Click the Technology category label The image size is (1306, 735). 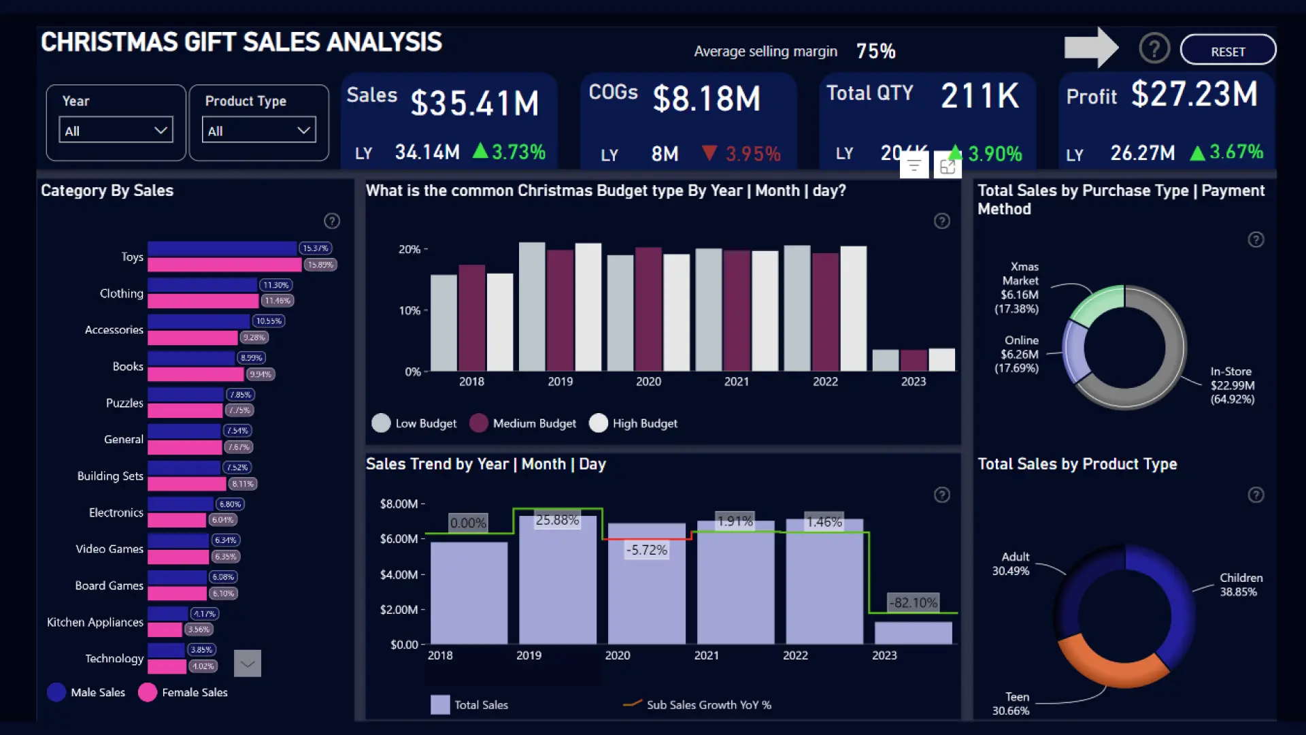[114, 658]
